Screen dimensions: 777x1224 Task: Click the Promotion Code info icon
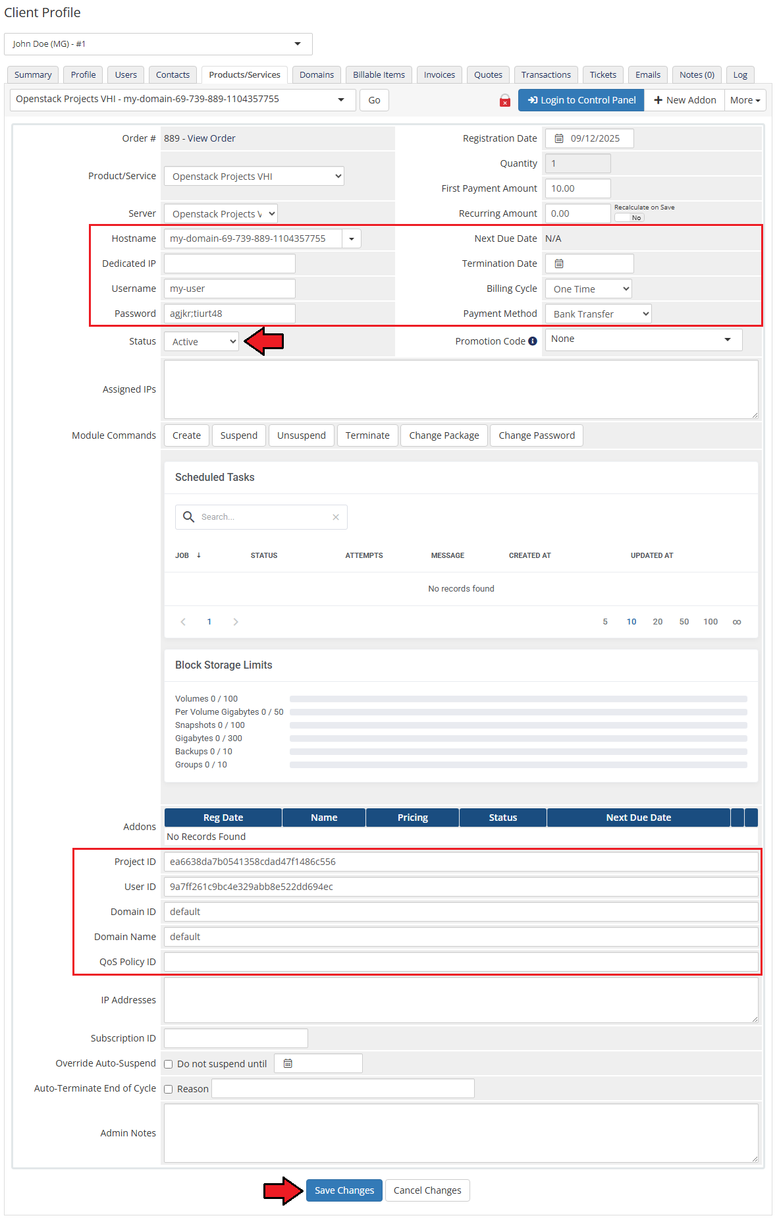coord(533,341)
